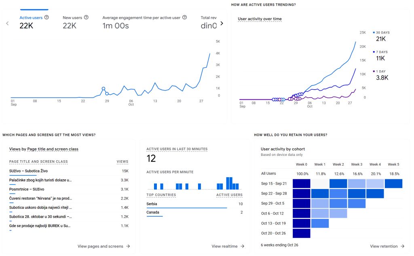
Task: Click the help icon next to New users
Action: click(86, 18)
